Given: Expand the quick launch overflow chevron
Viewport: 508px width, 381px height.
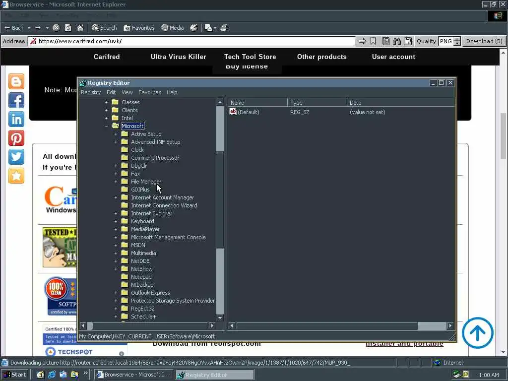Looking at the screenshot, I should click(x=85, y=373).
